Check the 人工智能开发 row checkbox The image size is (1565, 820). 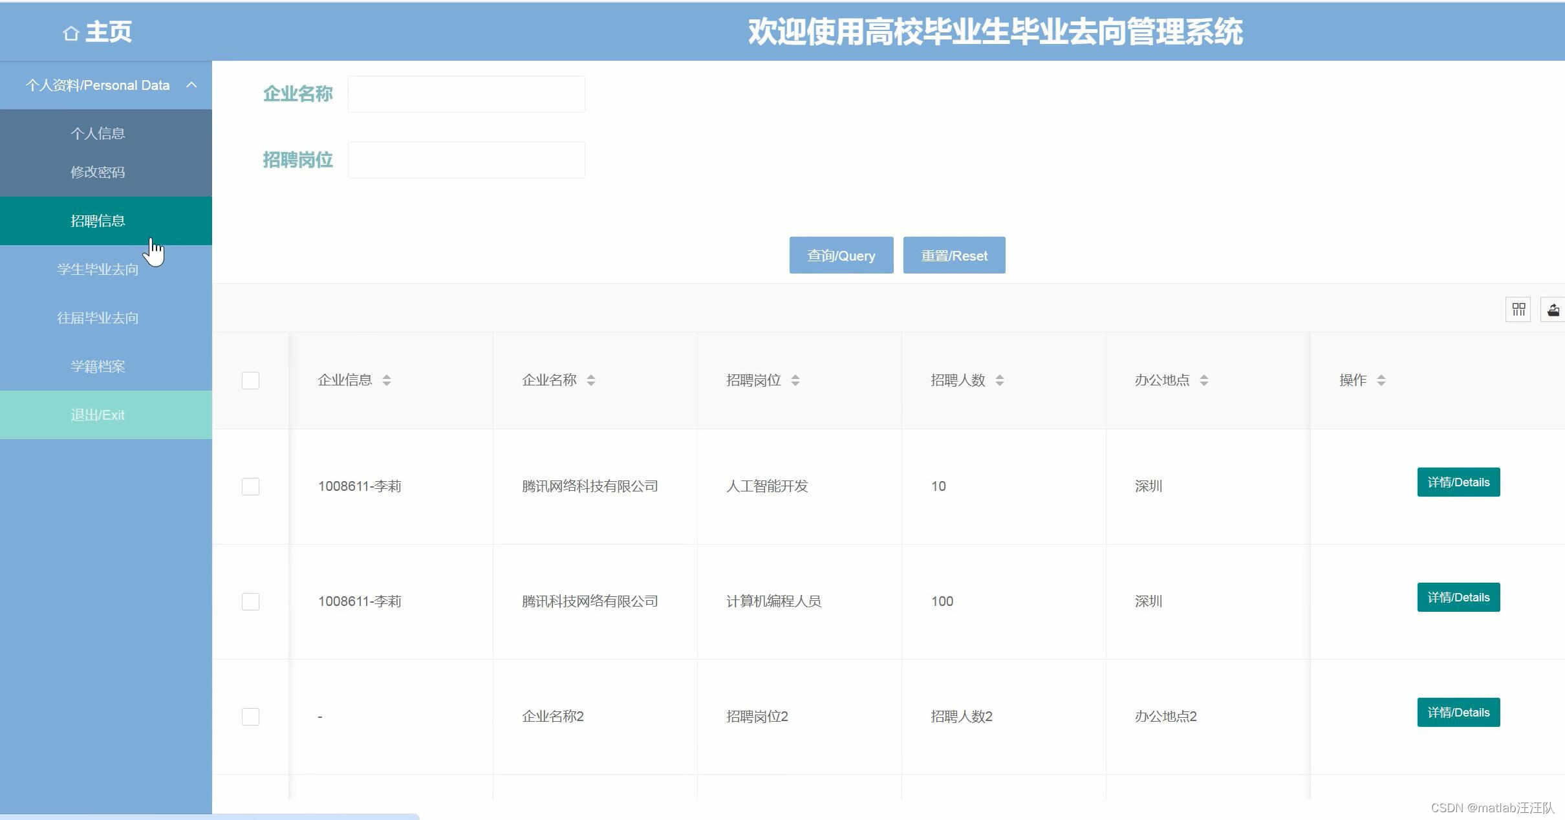(250, 486)
